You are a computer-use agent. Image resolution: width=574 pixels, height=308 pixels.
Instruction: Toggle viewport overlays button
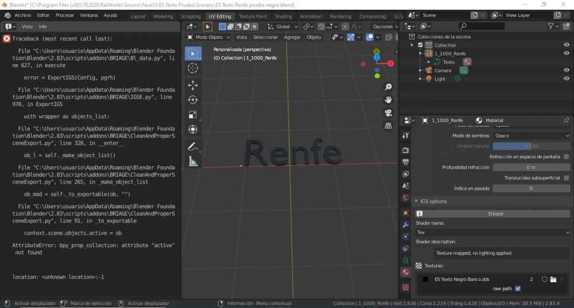(x=370, y=37)
